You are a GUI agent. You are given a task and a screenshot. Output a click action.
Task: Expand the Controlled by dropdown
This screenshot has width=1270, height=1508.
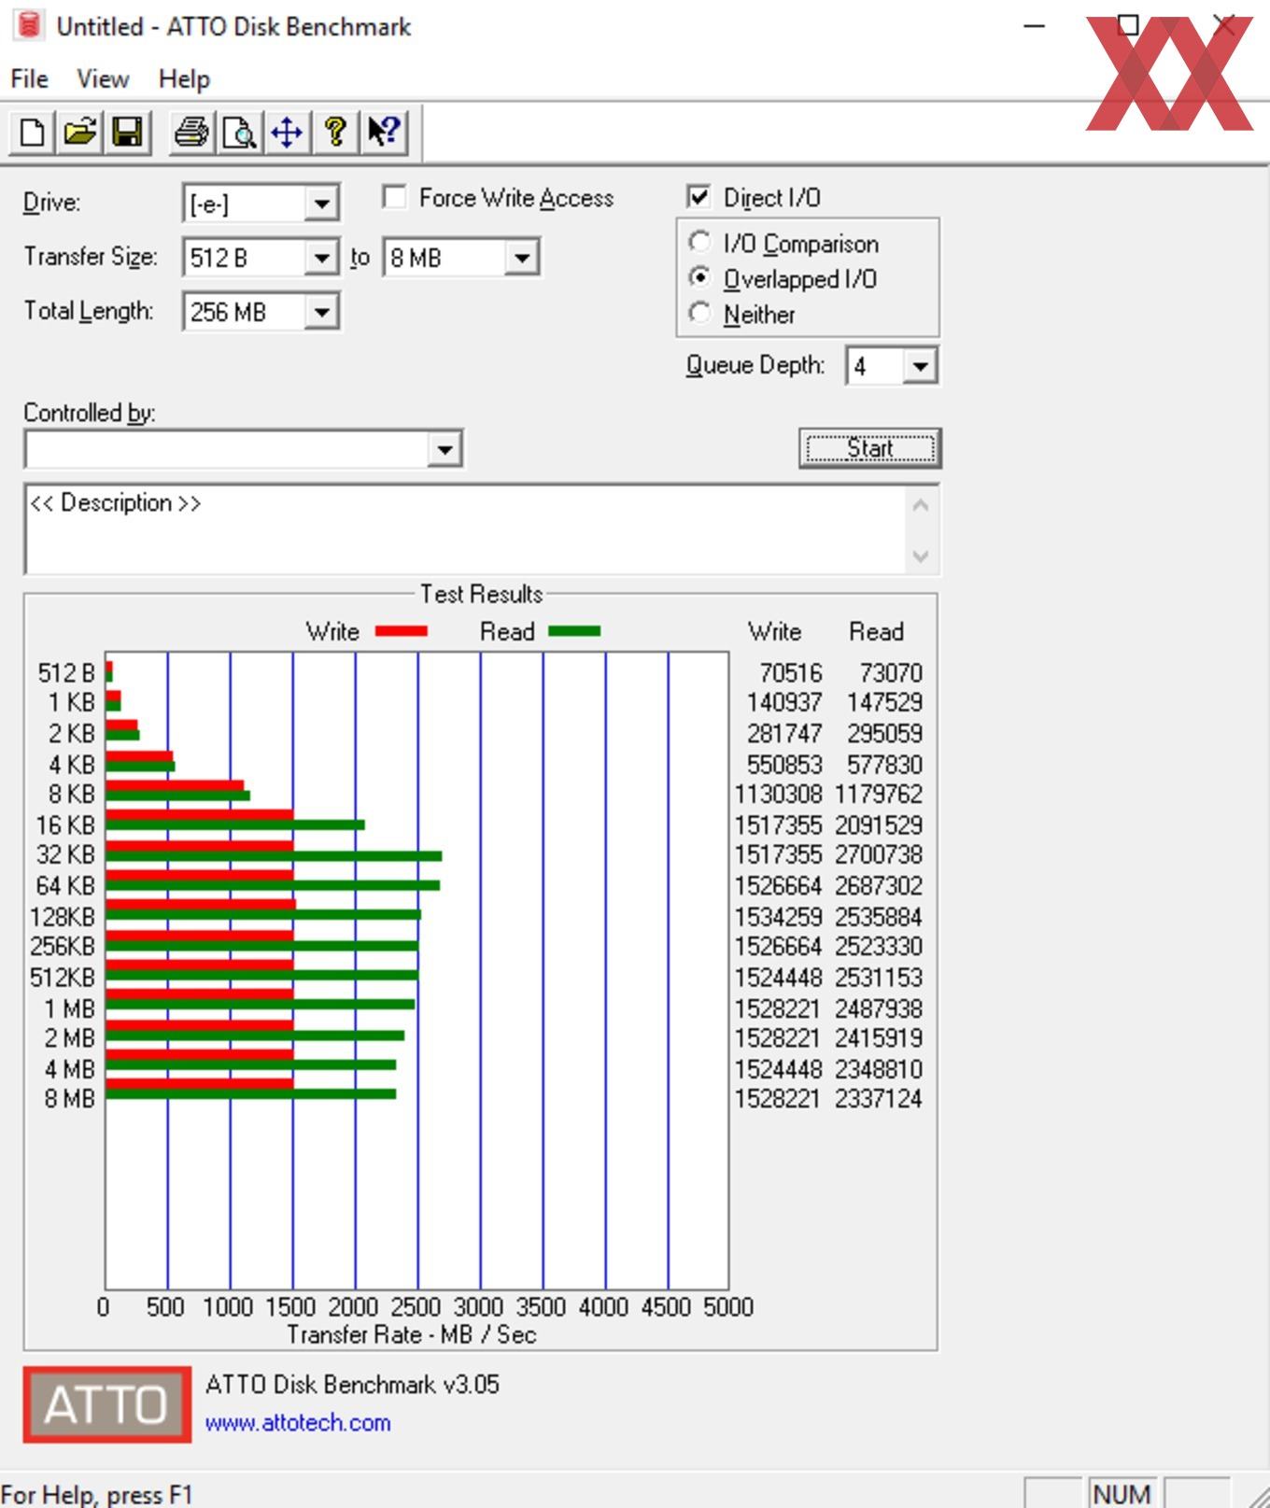[444, 450]
